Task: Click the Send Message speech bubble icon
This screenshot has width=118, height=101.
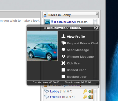Action: [63, 50]
